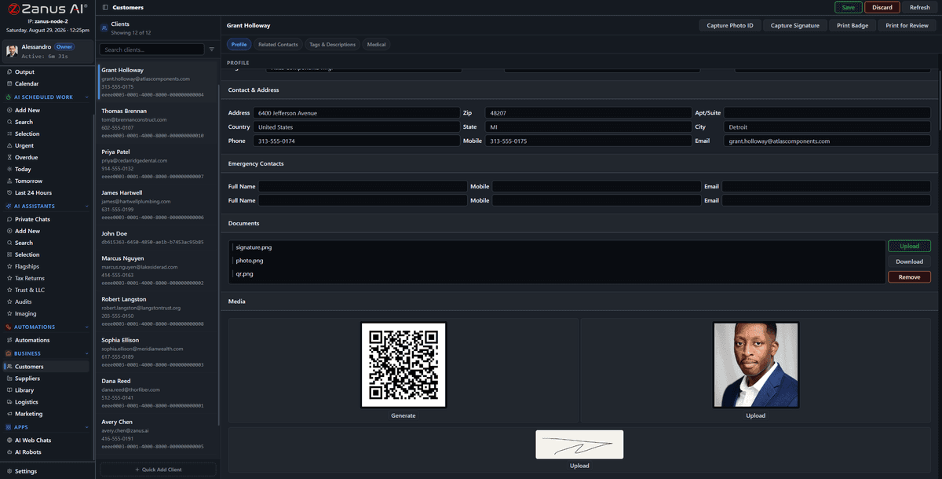
Task: Click the Zanus AI logo
Action: click(x=47, y=9)
